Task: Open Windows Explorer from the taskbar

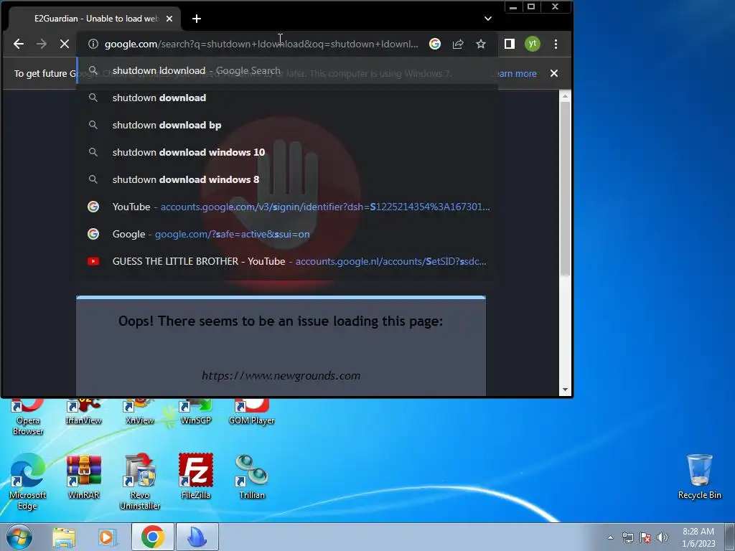Action: click(x=64, y=537)
